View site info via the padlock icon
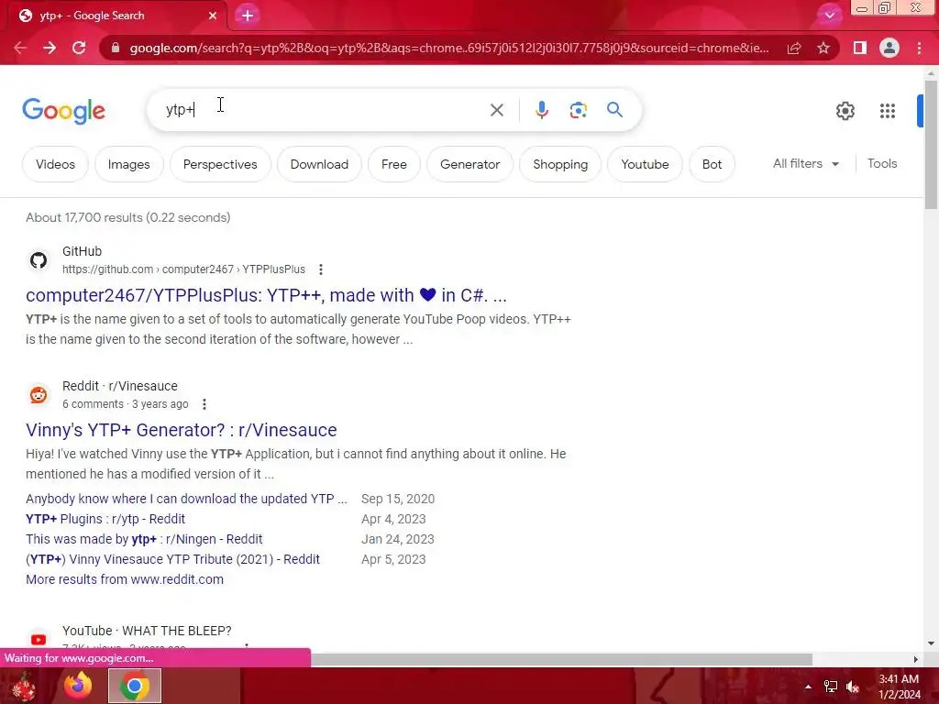 click(x=116, y=48)
